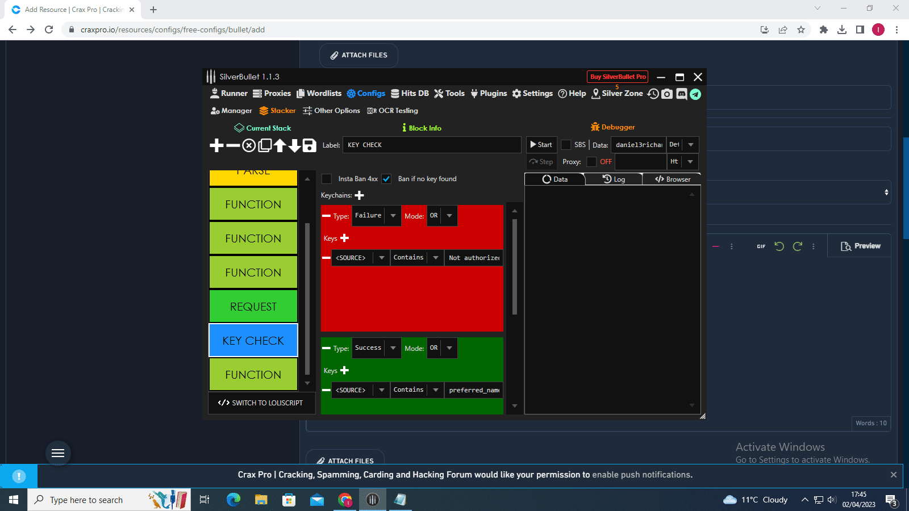Click the 'Not authorized' key value field
The image size is (909, 511).
(474, 258)
